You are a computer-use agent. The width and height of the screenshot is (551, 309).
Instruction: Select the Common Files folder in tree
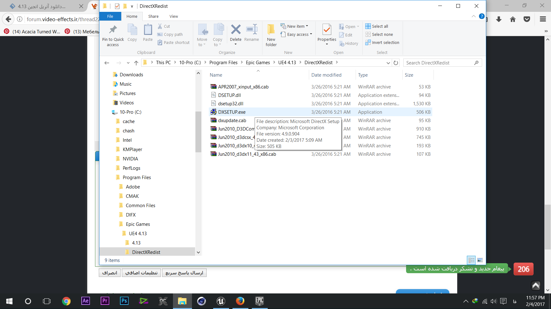click(140, 205)
